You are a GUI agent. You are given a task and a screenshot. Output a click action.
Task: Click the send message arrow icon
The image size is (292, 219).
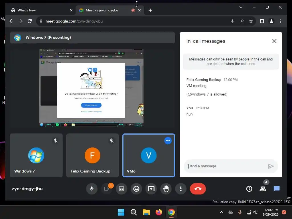tap(271, 166)
